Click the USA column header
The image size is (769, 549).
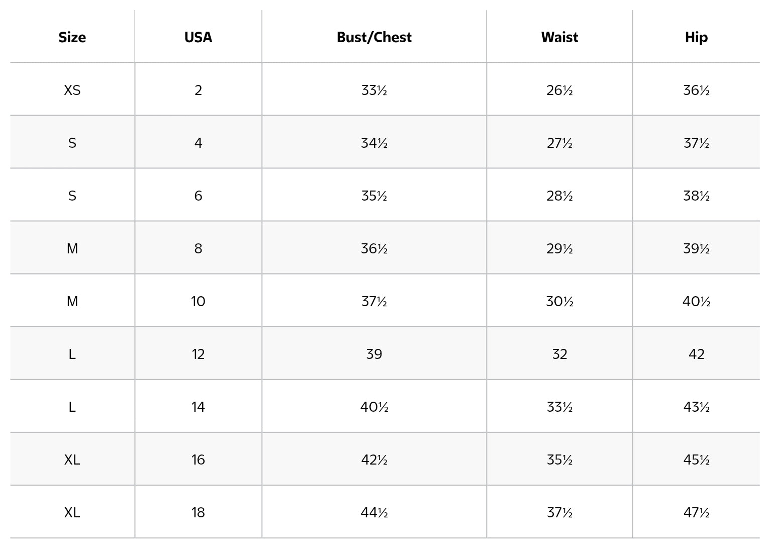(x=198, y=37)
